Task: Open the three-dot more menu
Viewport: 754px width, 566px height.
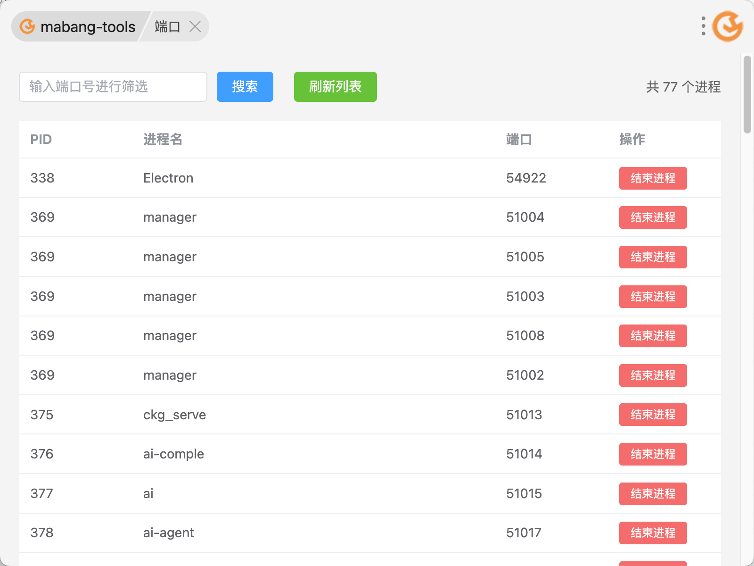Action: click(x=703, y=26)
